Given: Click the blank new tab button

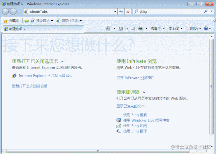Looking at the screenshot, I should click(88, 29).
